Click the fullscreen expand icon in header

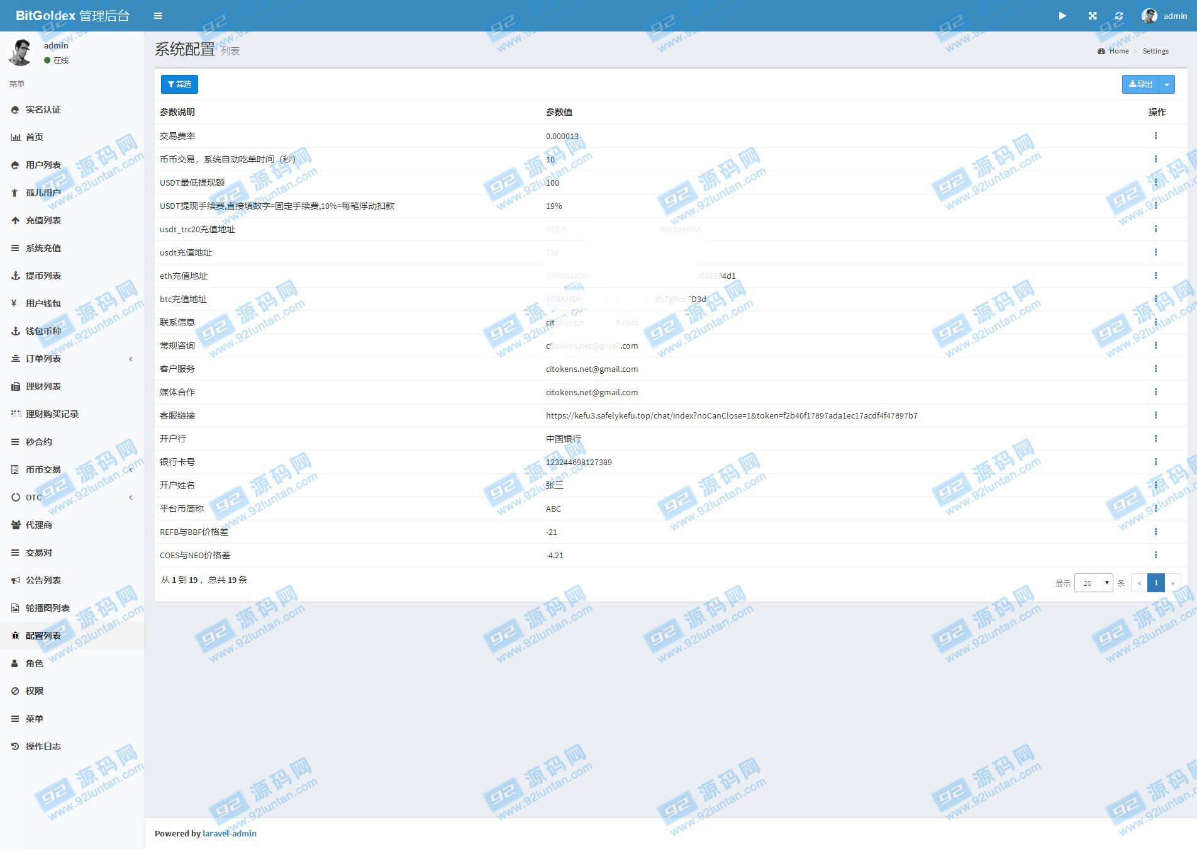point(1093,16)
